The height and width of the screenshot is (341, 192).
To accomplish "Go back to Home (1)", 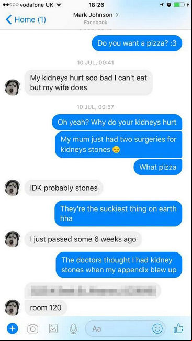I will [26, 19].
